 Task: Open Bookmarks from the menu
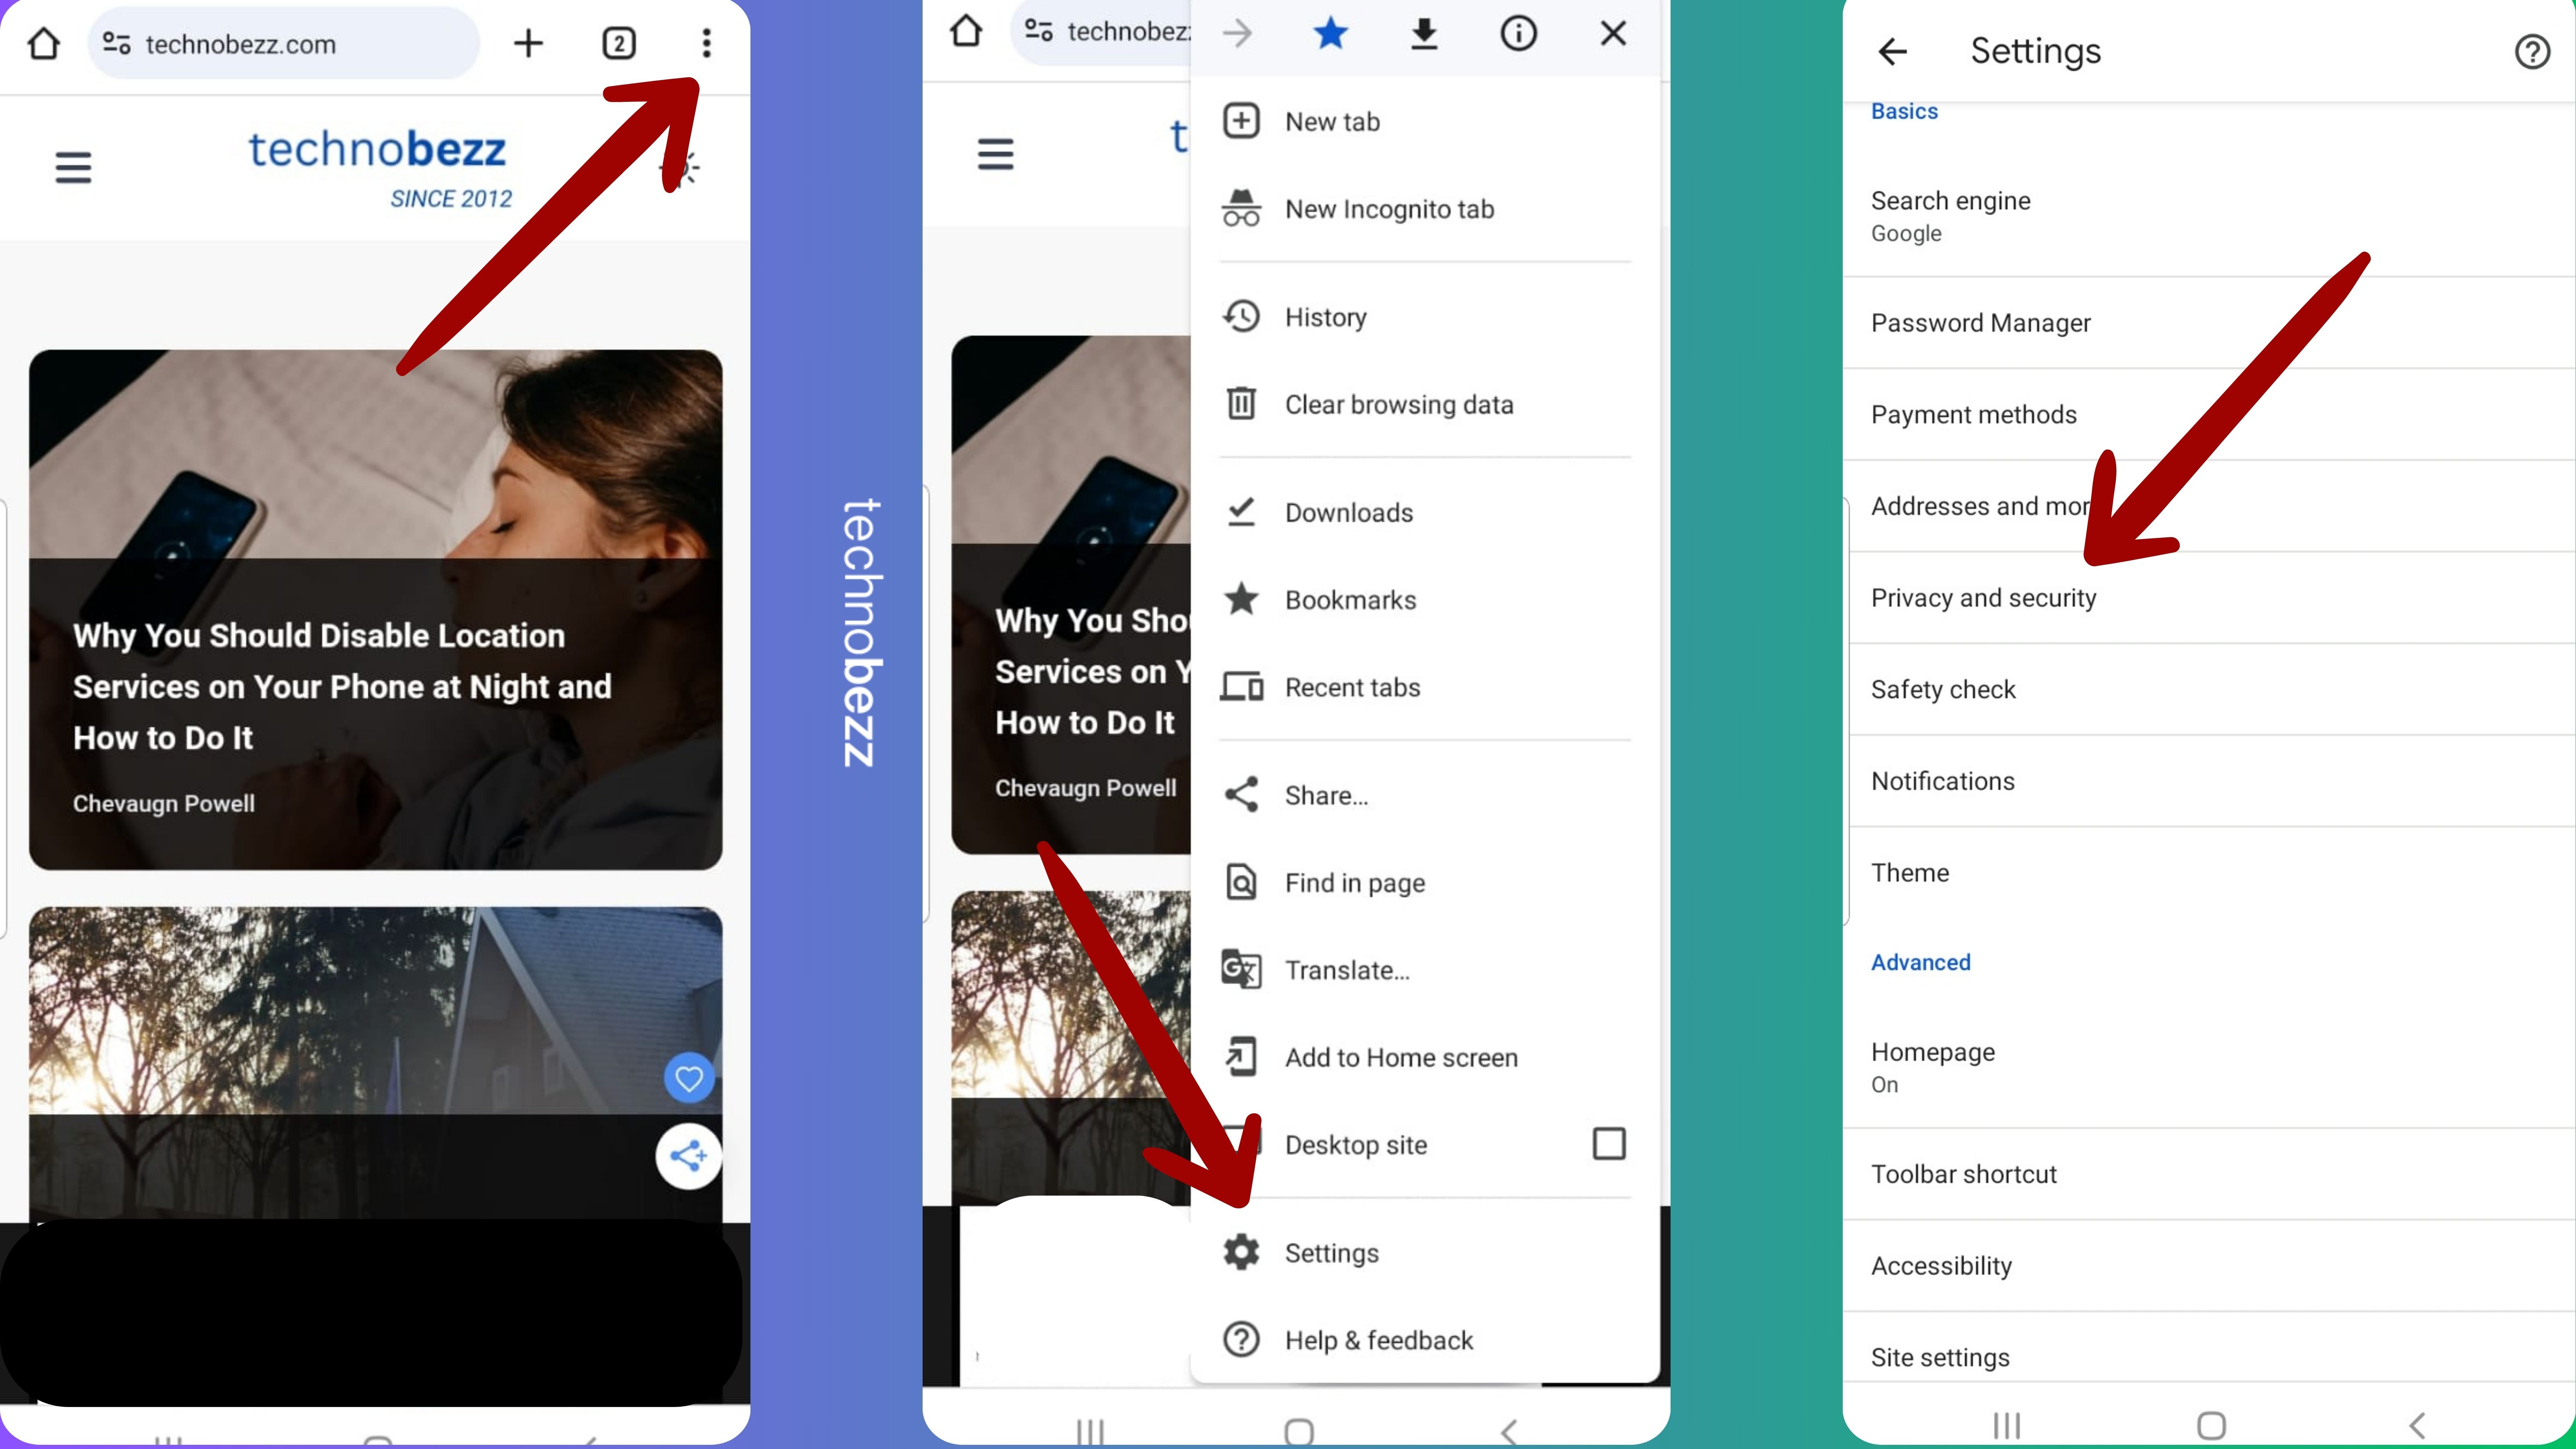(x=1425, y=600)
